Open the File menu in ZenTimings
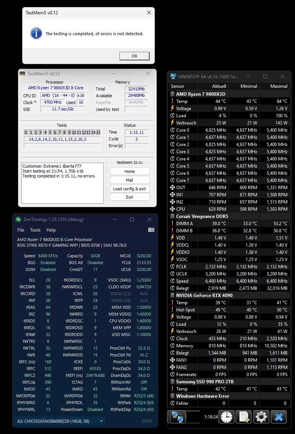 point(21,230)
